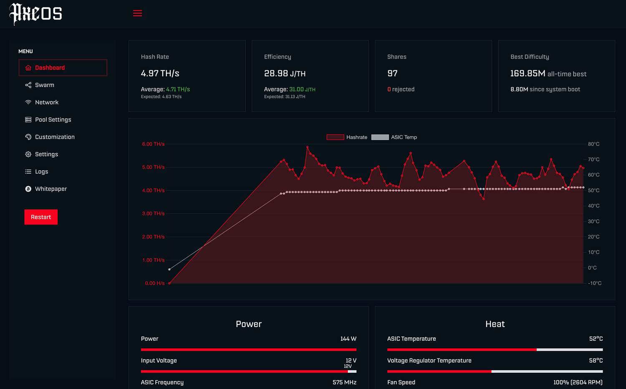Switch to the Pool Settings menu item

(53, 120)
